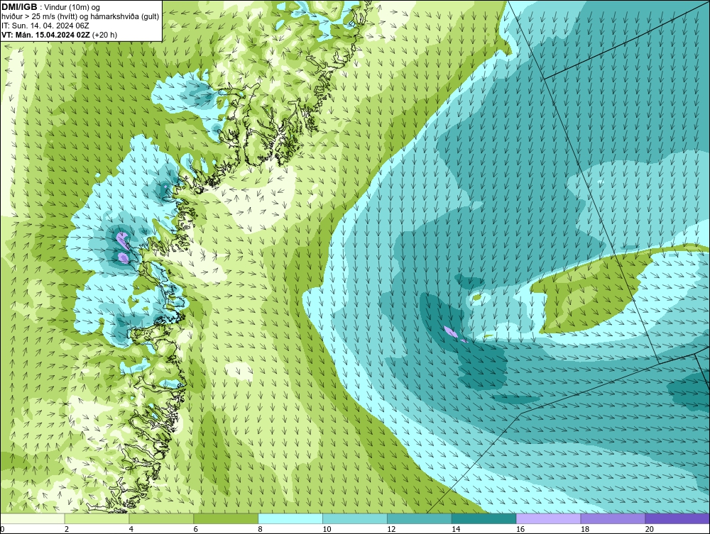Click the 8–10 m/s light cyan swatch

click(290, 518)
